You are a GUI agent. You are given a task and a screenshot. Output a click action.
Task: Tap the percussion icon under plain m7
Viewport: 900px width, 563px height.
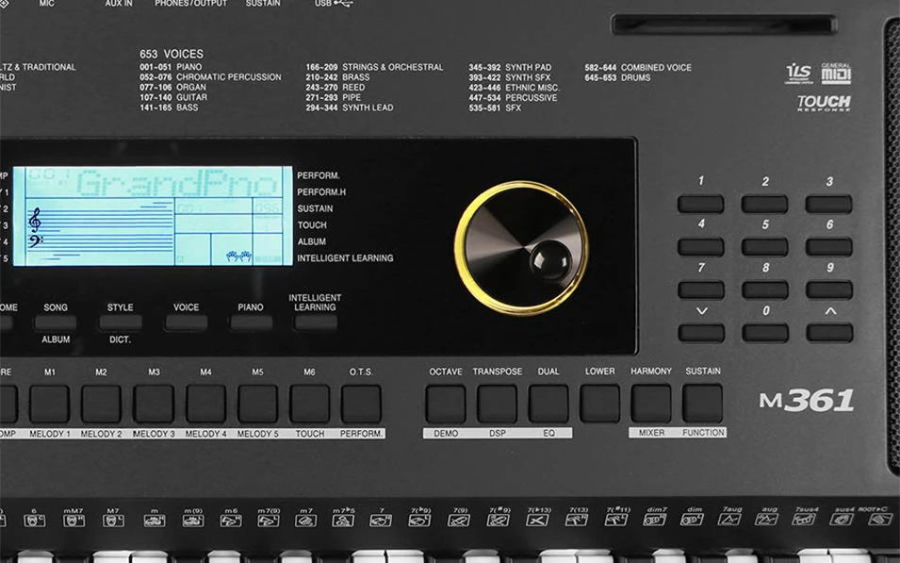[x=306, y=521]
